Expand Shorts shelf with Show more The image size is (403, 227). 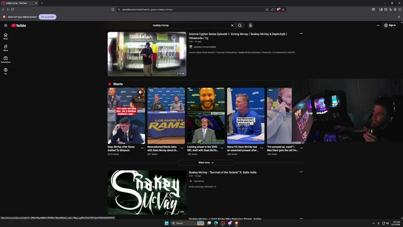pos(206,163)
